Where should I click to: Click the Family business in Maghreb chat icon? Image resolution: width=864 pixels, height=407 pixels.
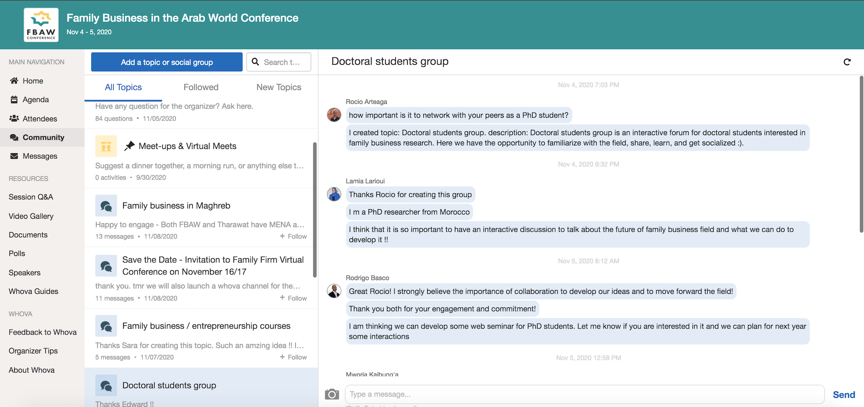pyautogui.click(x=106, y=206)
